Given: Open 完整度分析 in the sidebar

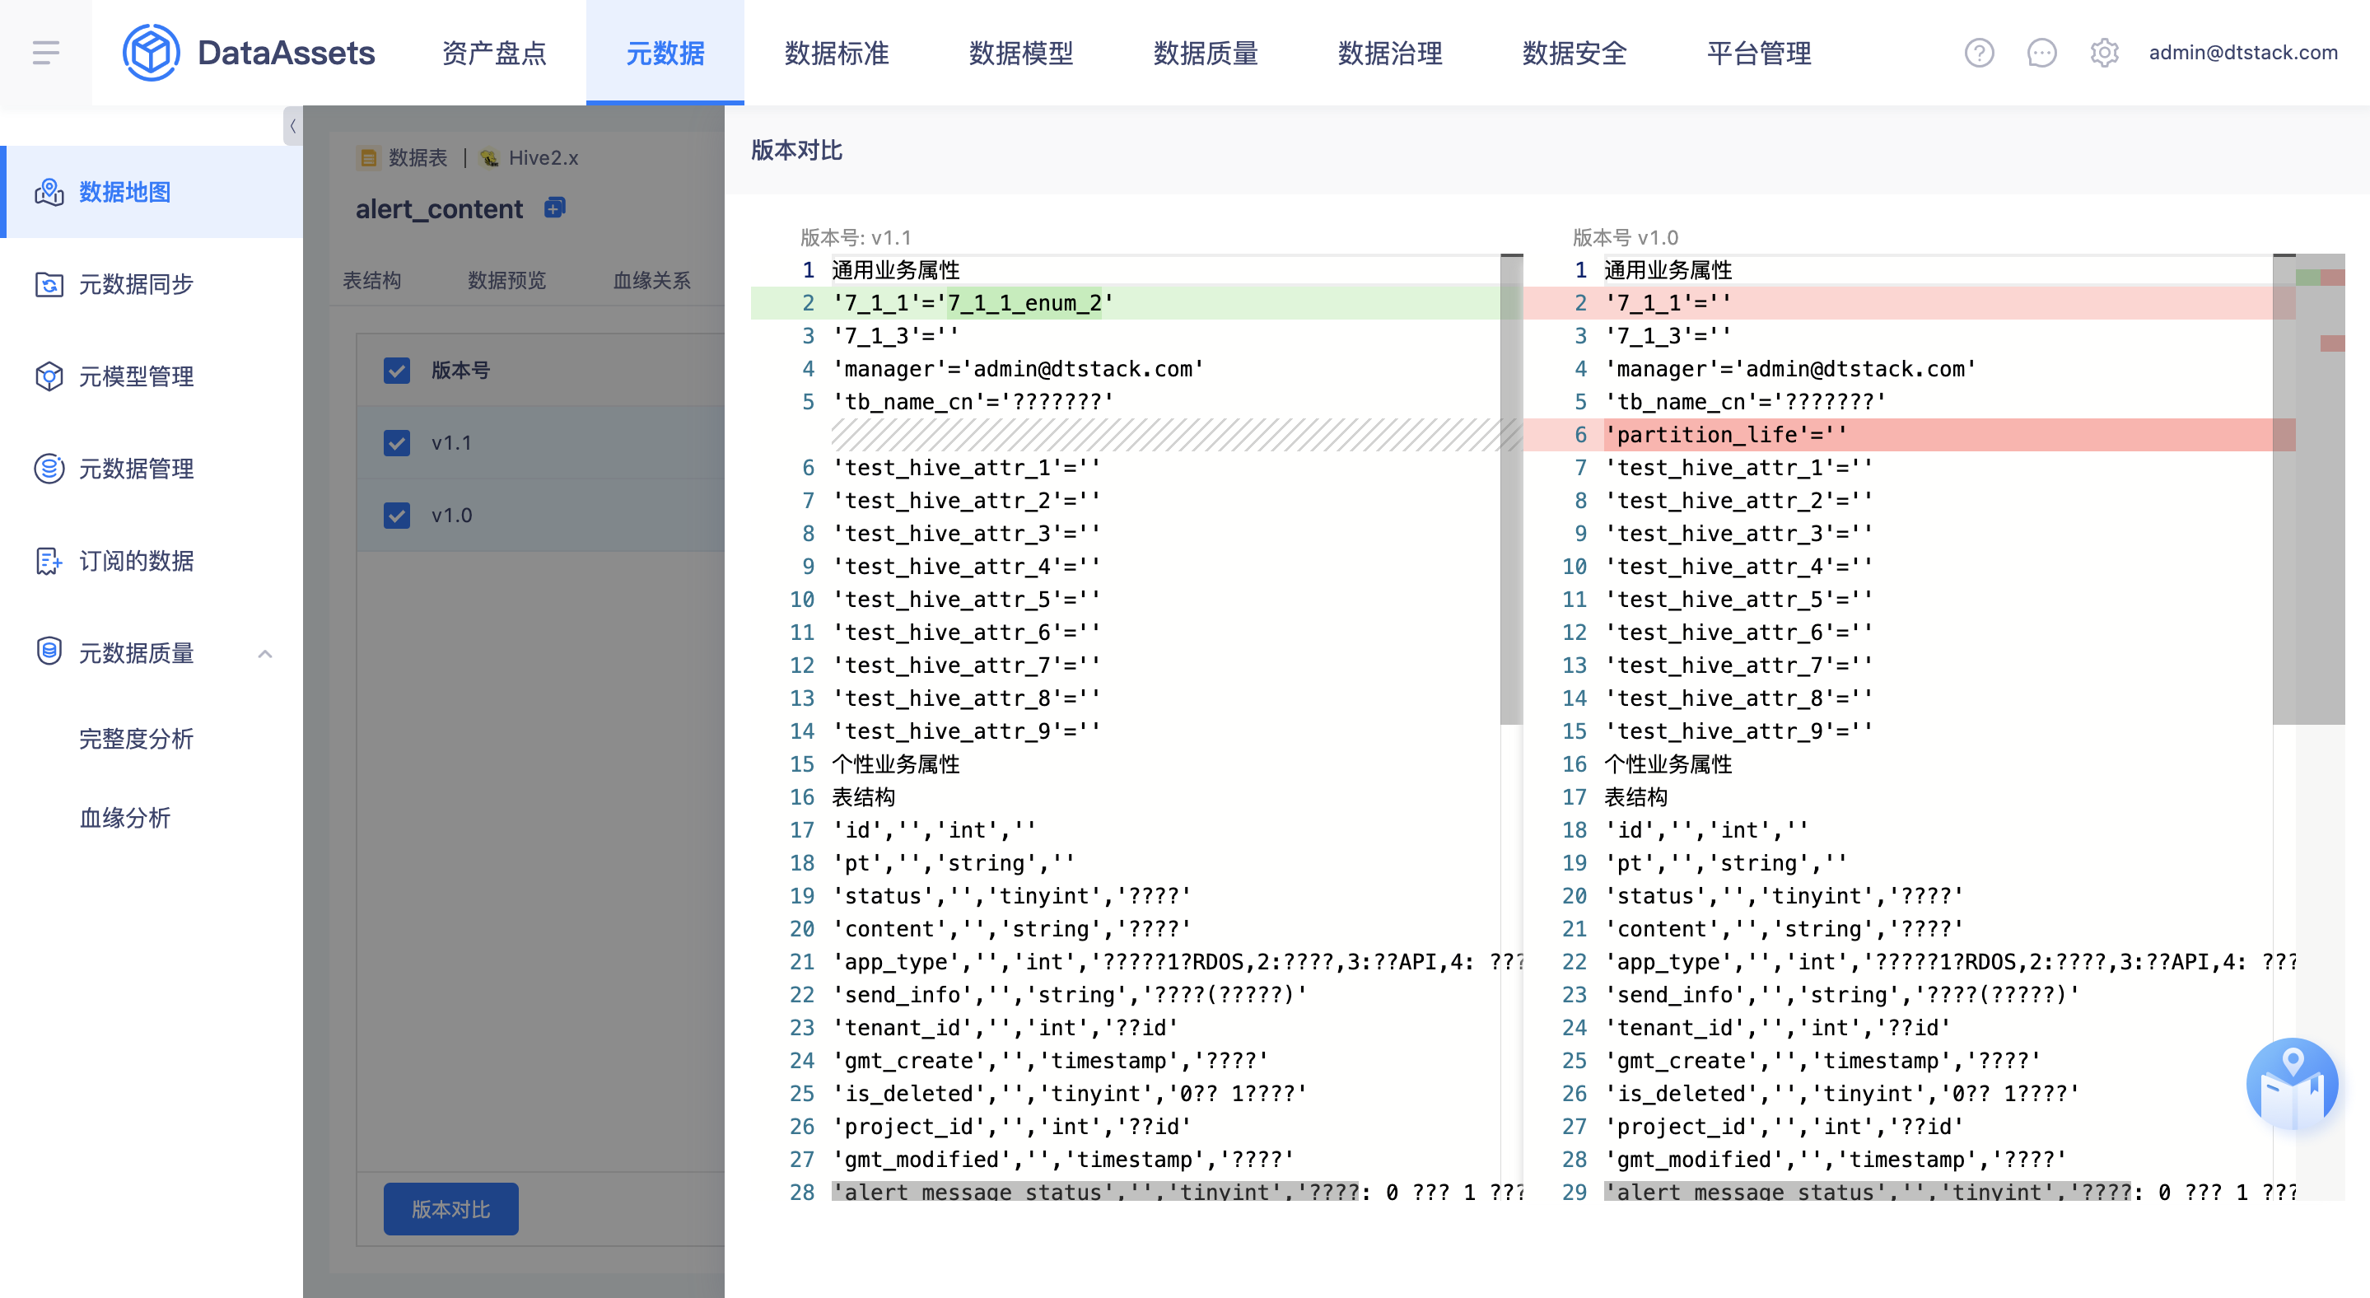Looking at the screenshot, I should pyautogui.click(x=136, y=739).
